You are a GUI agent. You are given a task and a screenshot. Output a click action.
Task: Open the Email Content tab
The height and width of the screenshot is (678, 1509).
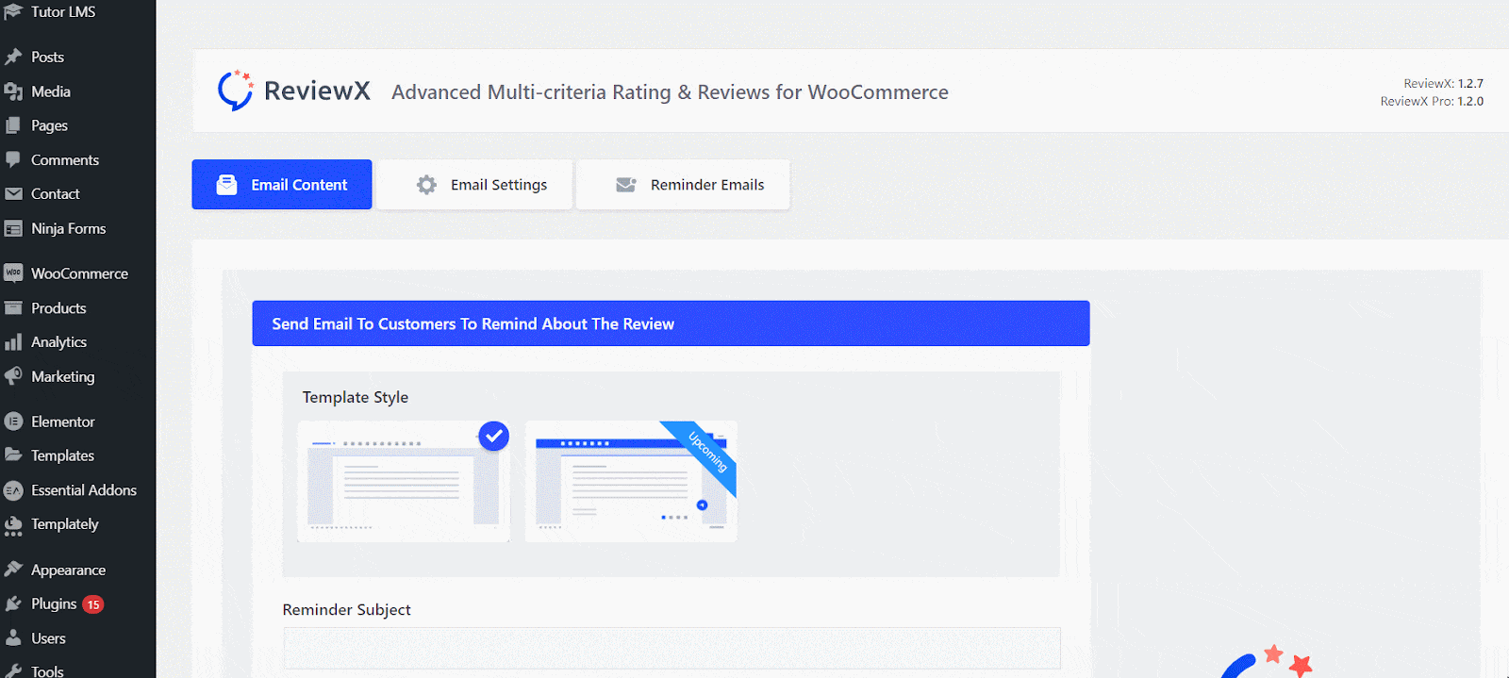coord(282,184)
